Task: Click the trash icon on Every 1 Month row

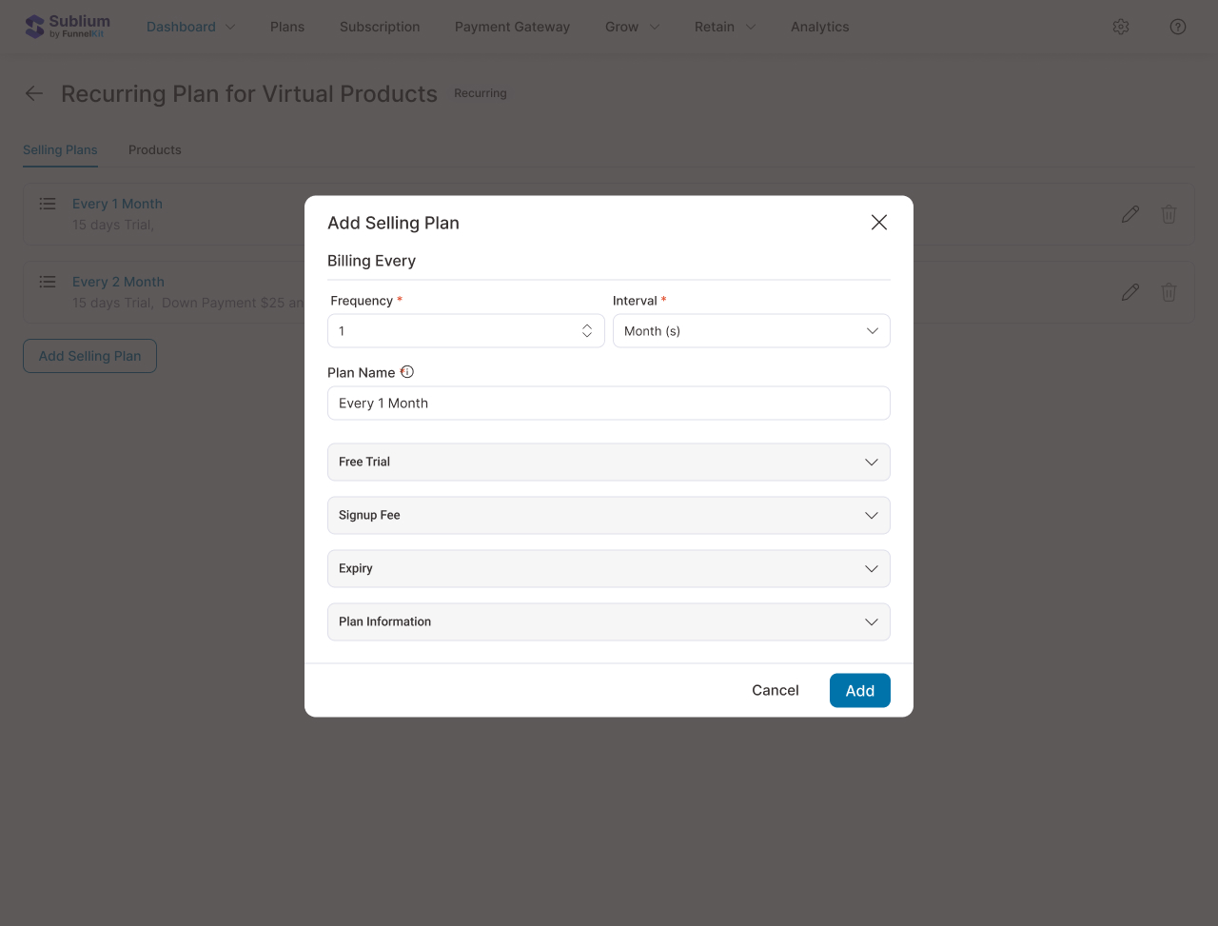Action: click(1169, 214)
